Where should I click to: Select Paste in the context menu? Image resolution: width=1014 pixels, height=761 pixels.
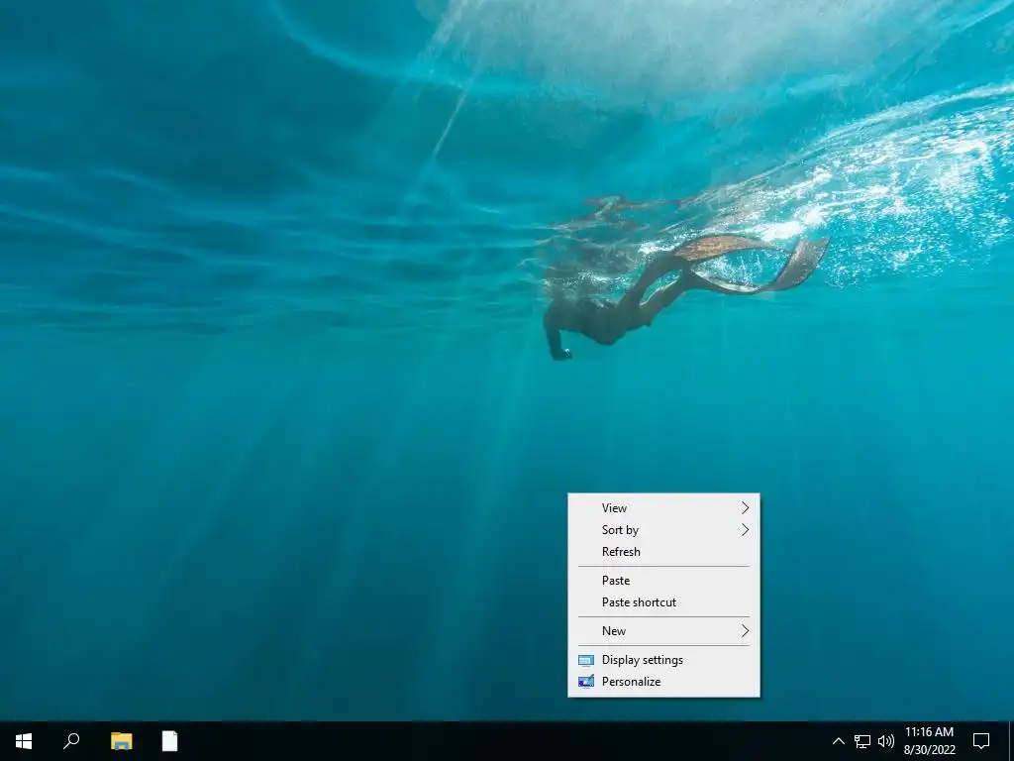(x=663, y=581)
